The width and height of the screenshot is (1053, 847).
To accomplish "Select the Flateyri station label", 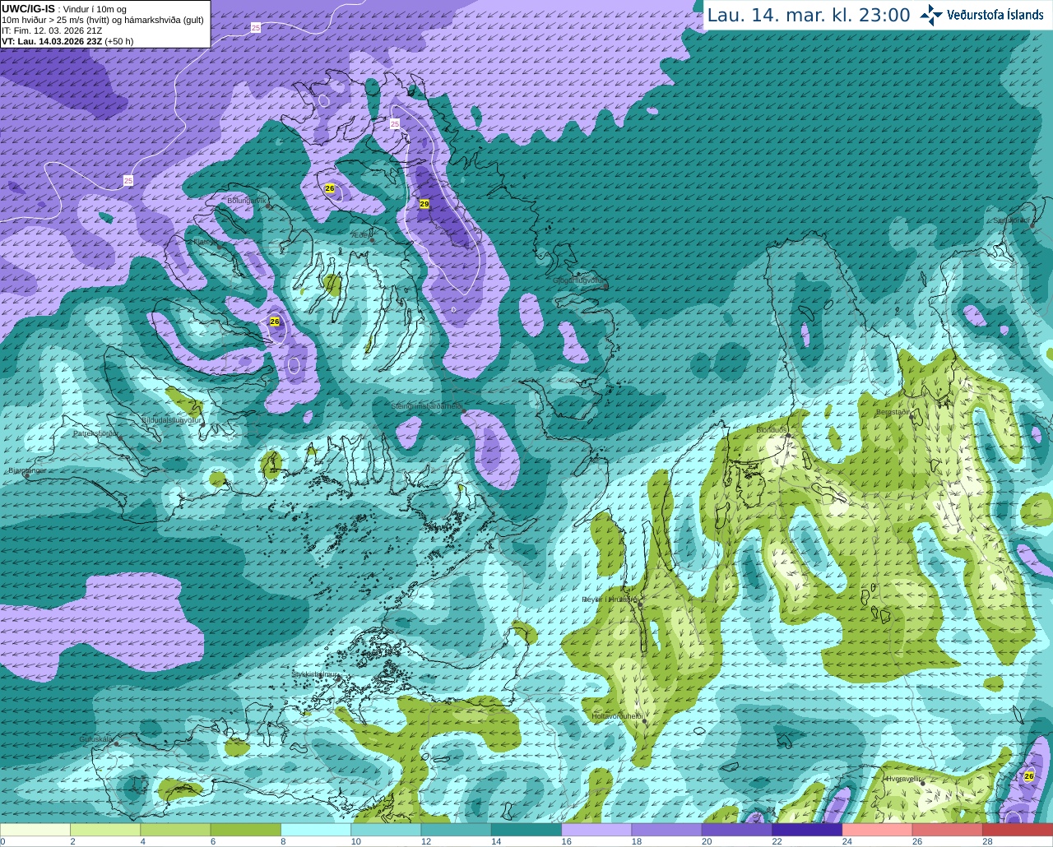I will (205, 242).
